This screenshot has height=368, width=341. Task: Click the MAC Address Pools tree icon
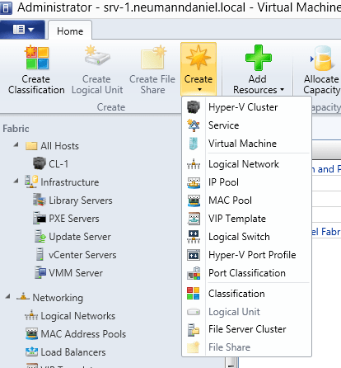[x=31, y=334]
